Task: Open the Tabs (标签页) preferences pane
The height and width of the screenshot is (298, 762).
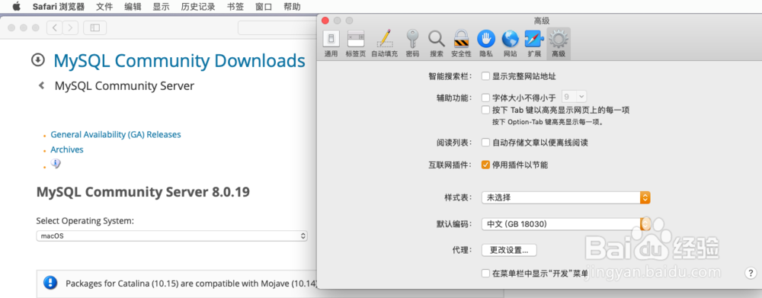Action: (355, 43)
